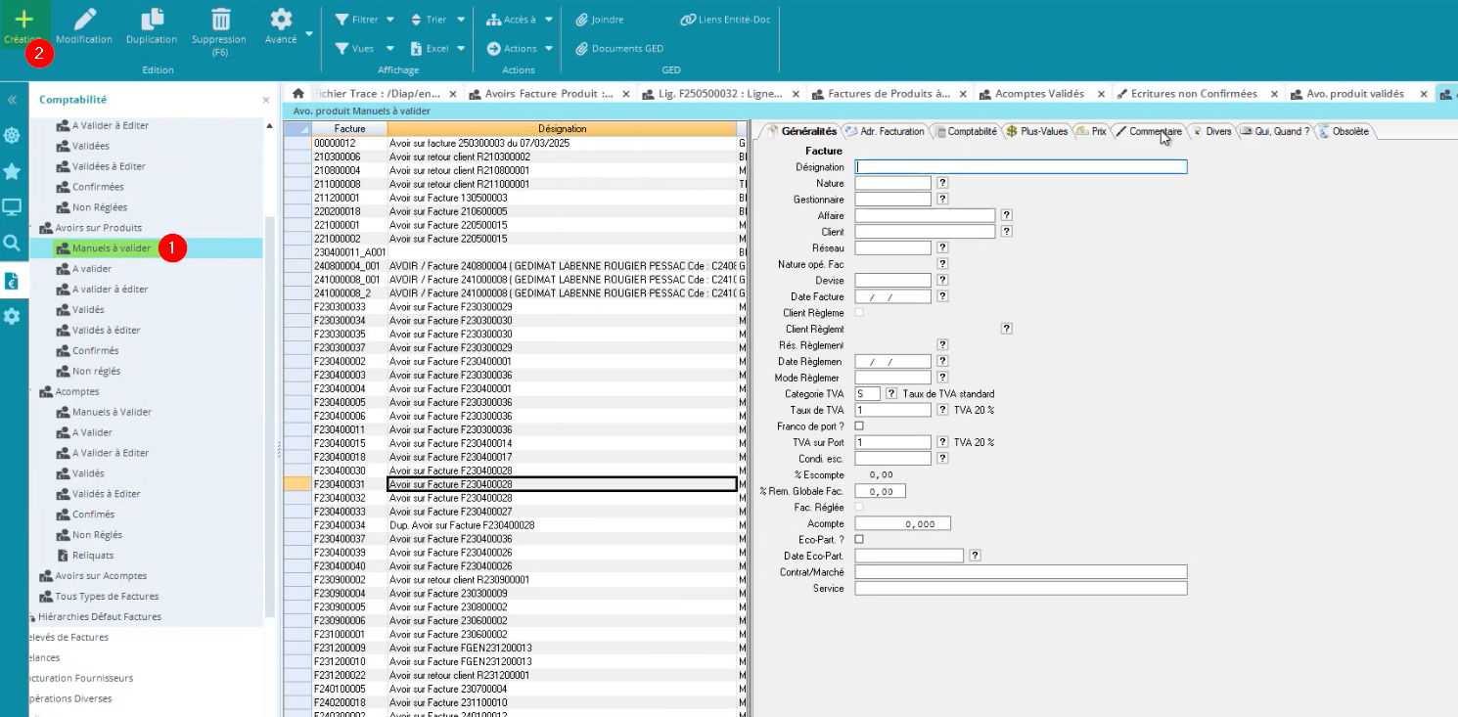Click the ? lookup beside Mode Règlement
The image size is (1458, 717).
(942, 378)
